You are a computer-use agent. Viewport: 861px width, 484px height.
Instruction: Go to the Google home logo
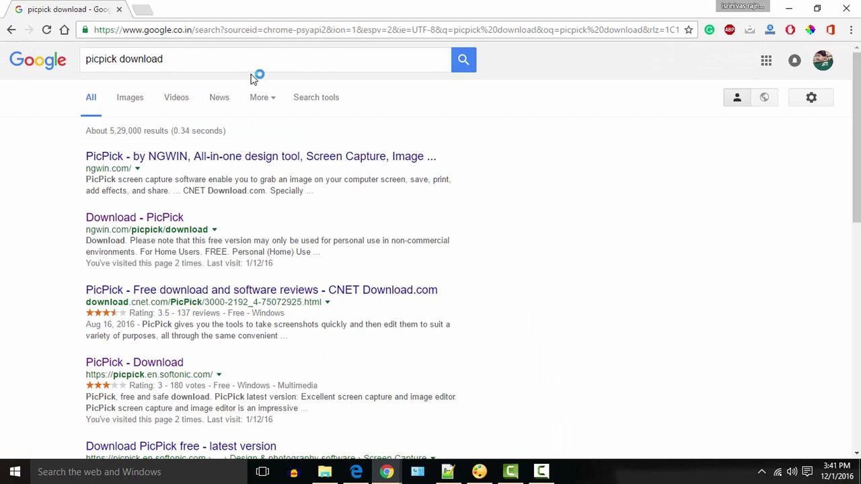point(38,60)
